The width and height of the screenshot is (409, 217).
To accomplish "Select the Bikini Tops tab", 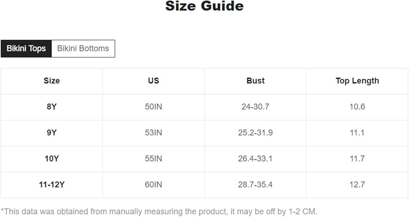I will click(26, 48).
